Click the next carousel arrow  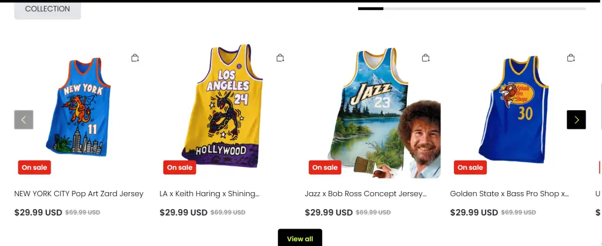576,119
